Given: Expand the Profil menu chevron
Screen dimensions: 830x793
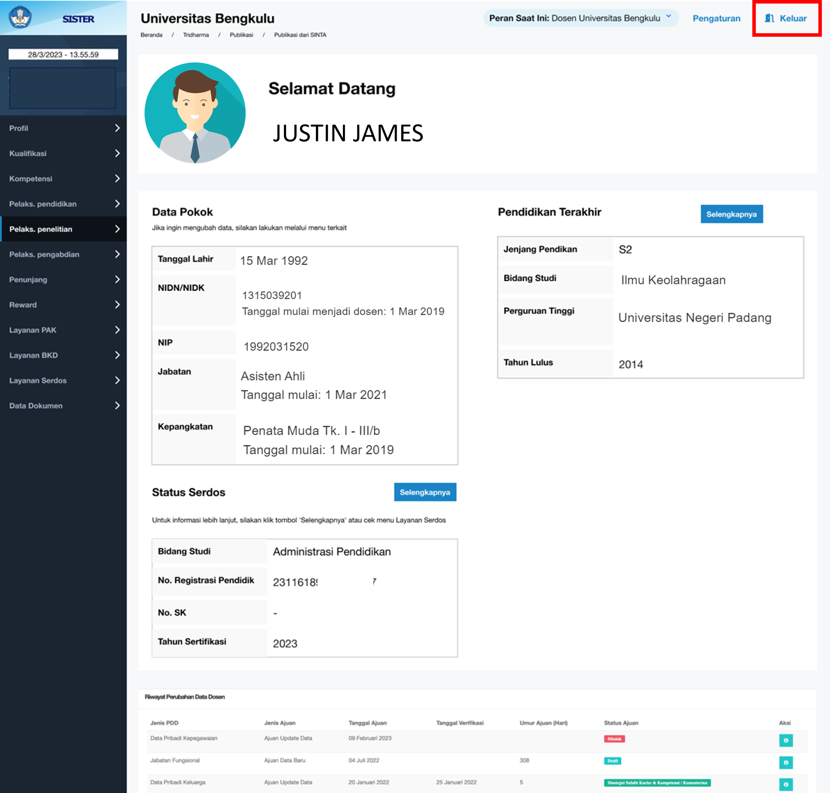Looking at the screenshot, I should click(117, 128).
